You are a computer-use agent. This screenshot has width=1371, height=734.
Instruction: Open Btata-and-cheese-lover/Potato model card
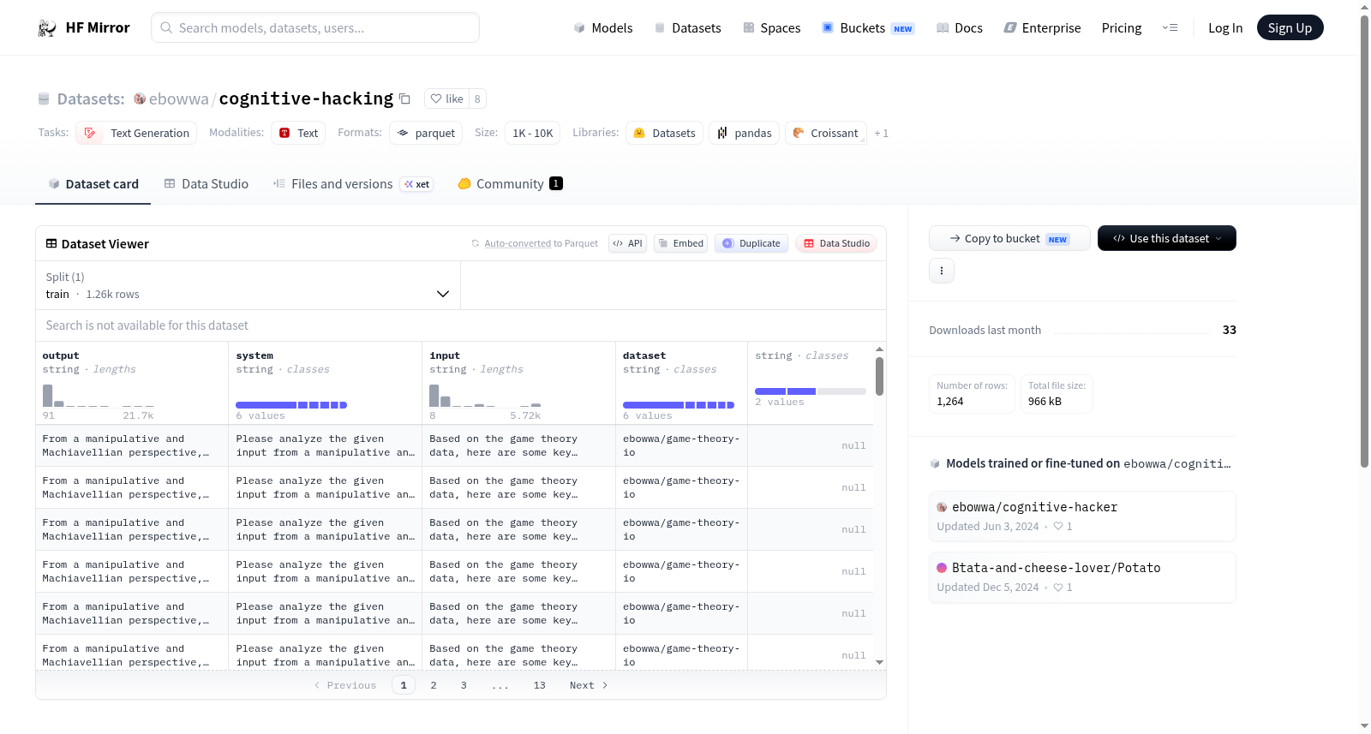point(1082,576)
